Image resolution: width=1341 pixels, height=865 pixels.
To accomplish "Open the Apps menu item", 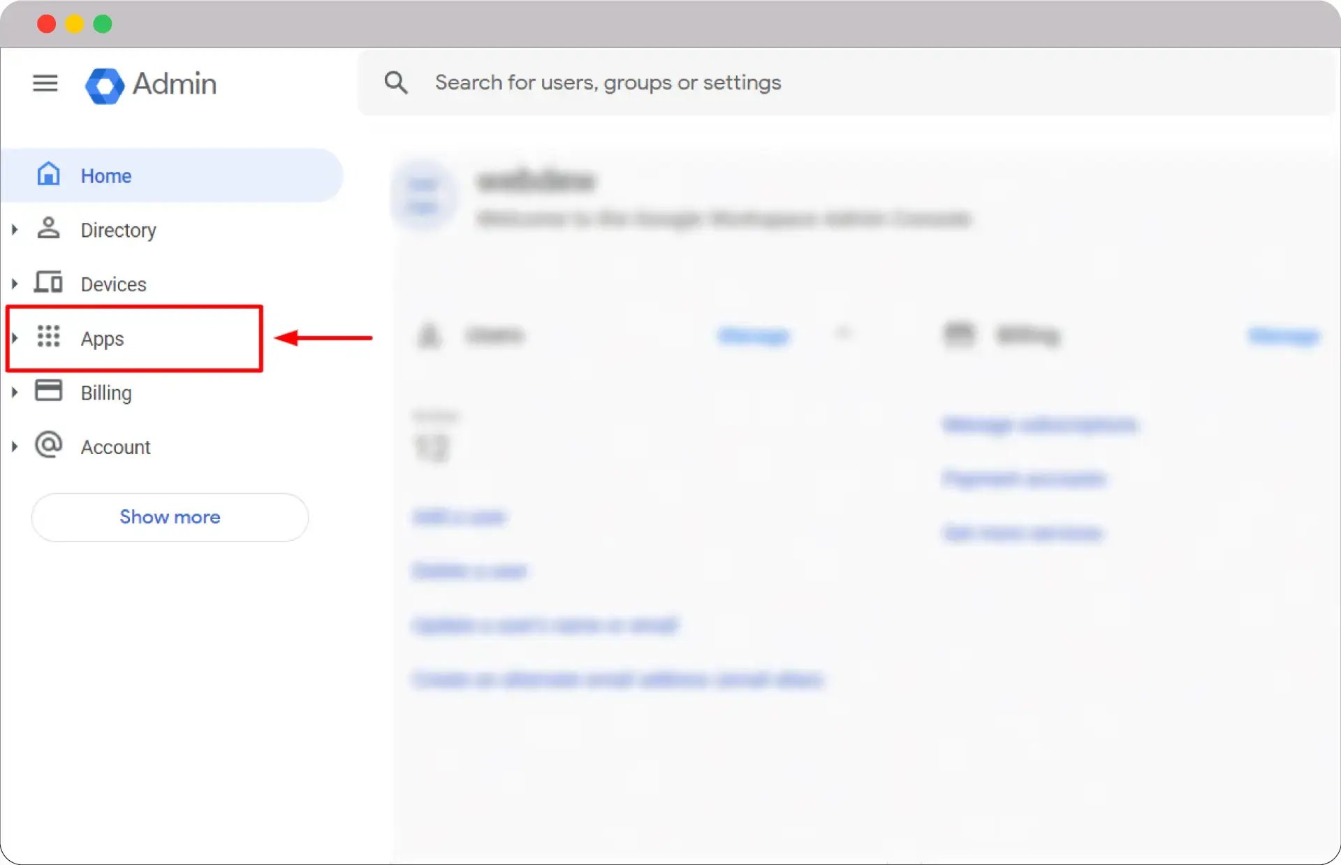I will [102, 339].
